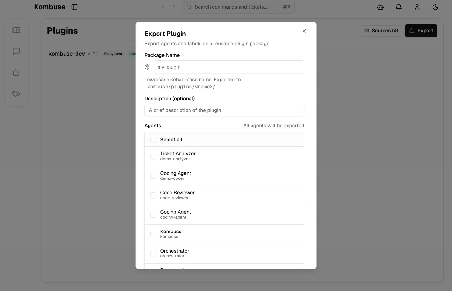The image size is (452, 291).
Task: Click the package icon beside the name field
Action: 147,67
